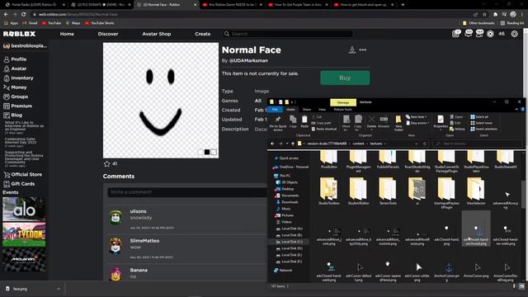Click Select all in Explorer ribbon

click(479, 117)
